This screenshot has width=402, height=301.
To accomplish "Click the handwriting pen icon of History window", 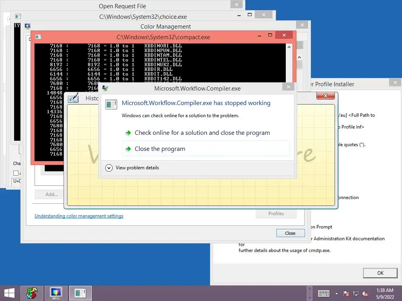I will [73, 98].
